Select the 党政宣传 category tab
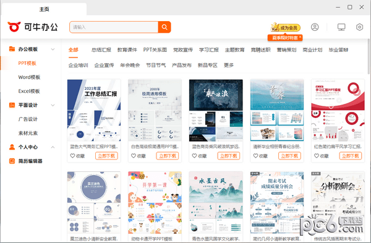Viewport: 371px width, 243px height. pos(183,50)
